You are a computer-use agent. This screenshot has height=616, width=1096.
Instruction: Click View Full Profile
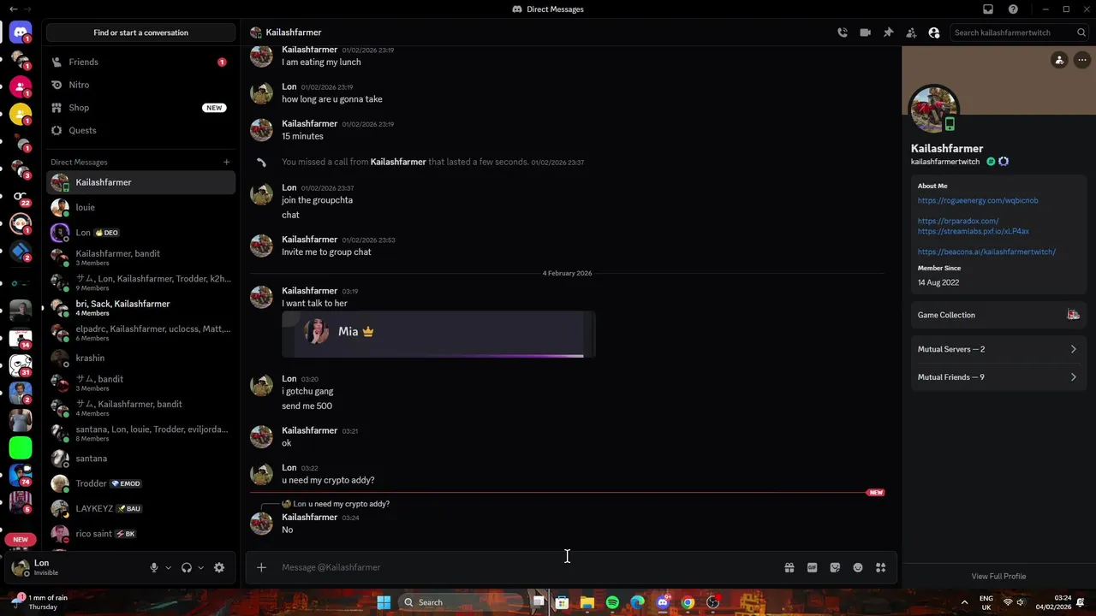click(x=998, y=577)
